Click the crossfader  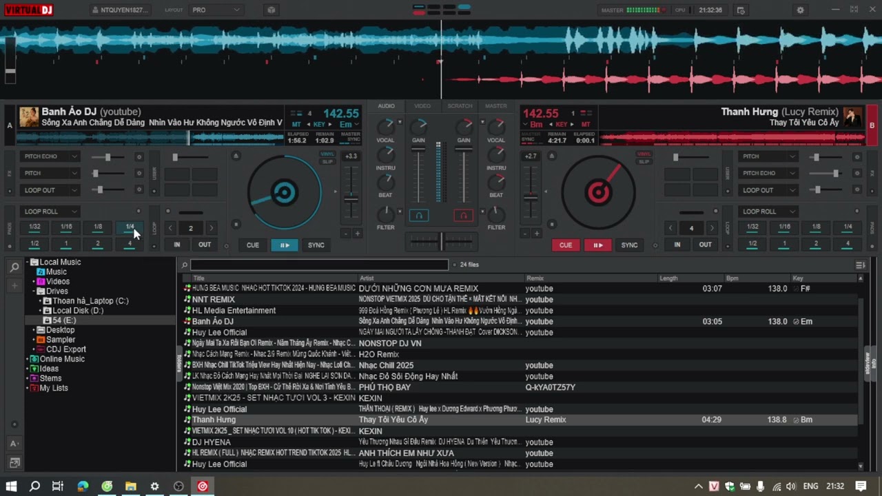click(441, 240)
